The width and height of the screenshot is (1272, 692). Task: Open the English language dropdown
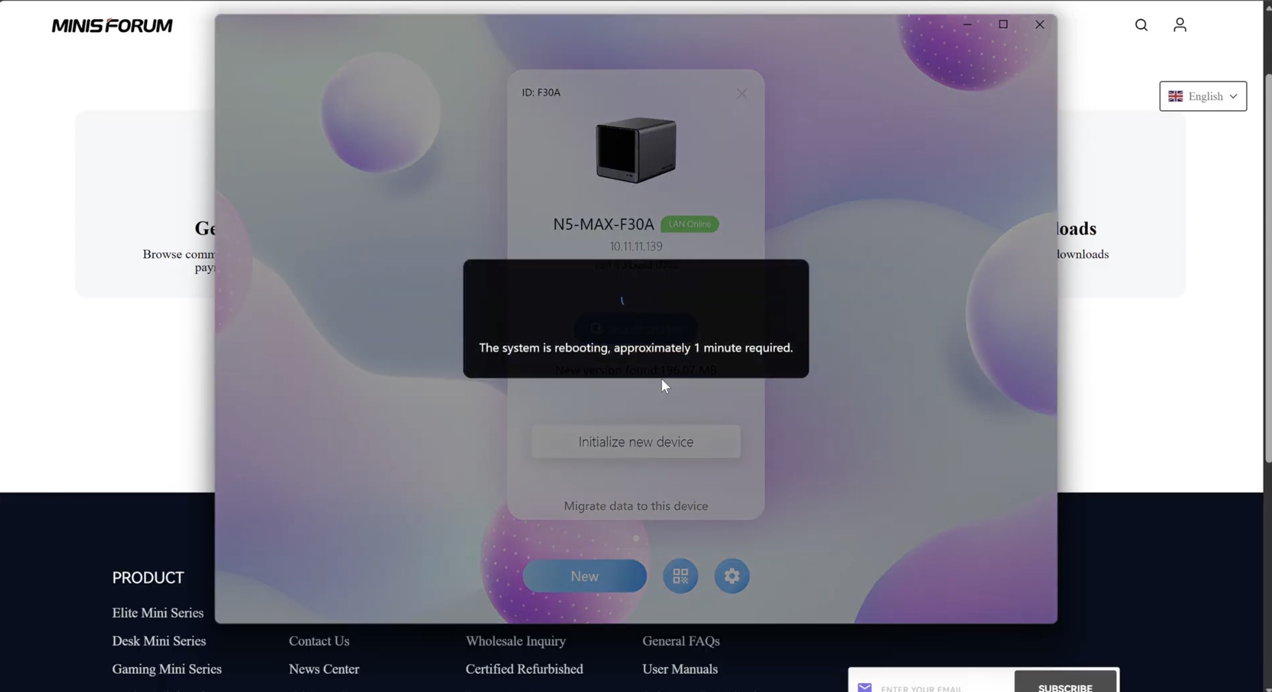[1203, 96]
